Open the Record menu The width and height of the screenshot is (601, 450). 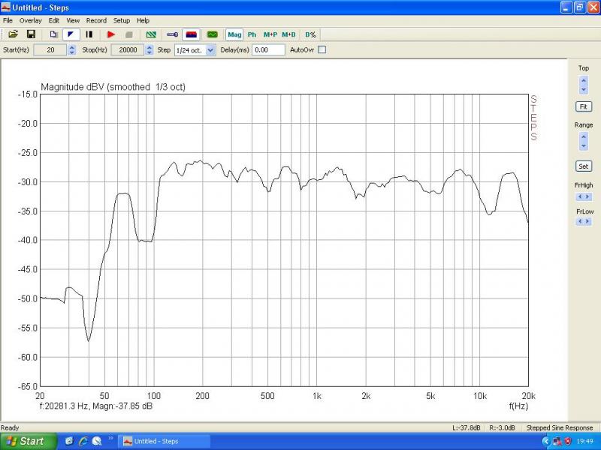(96, 21)
